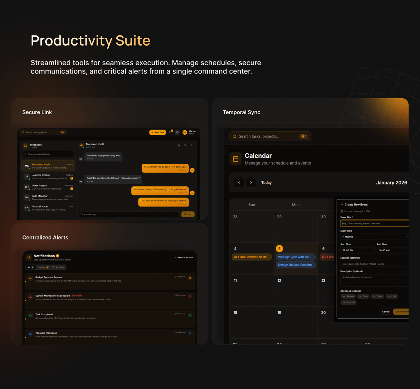
Task: Click the warning icon on System Maintenance notification
Action: coord(190,296)
